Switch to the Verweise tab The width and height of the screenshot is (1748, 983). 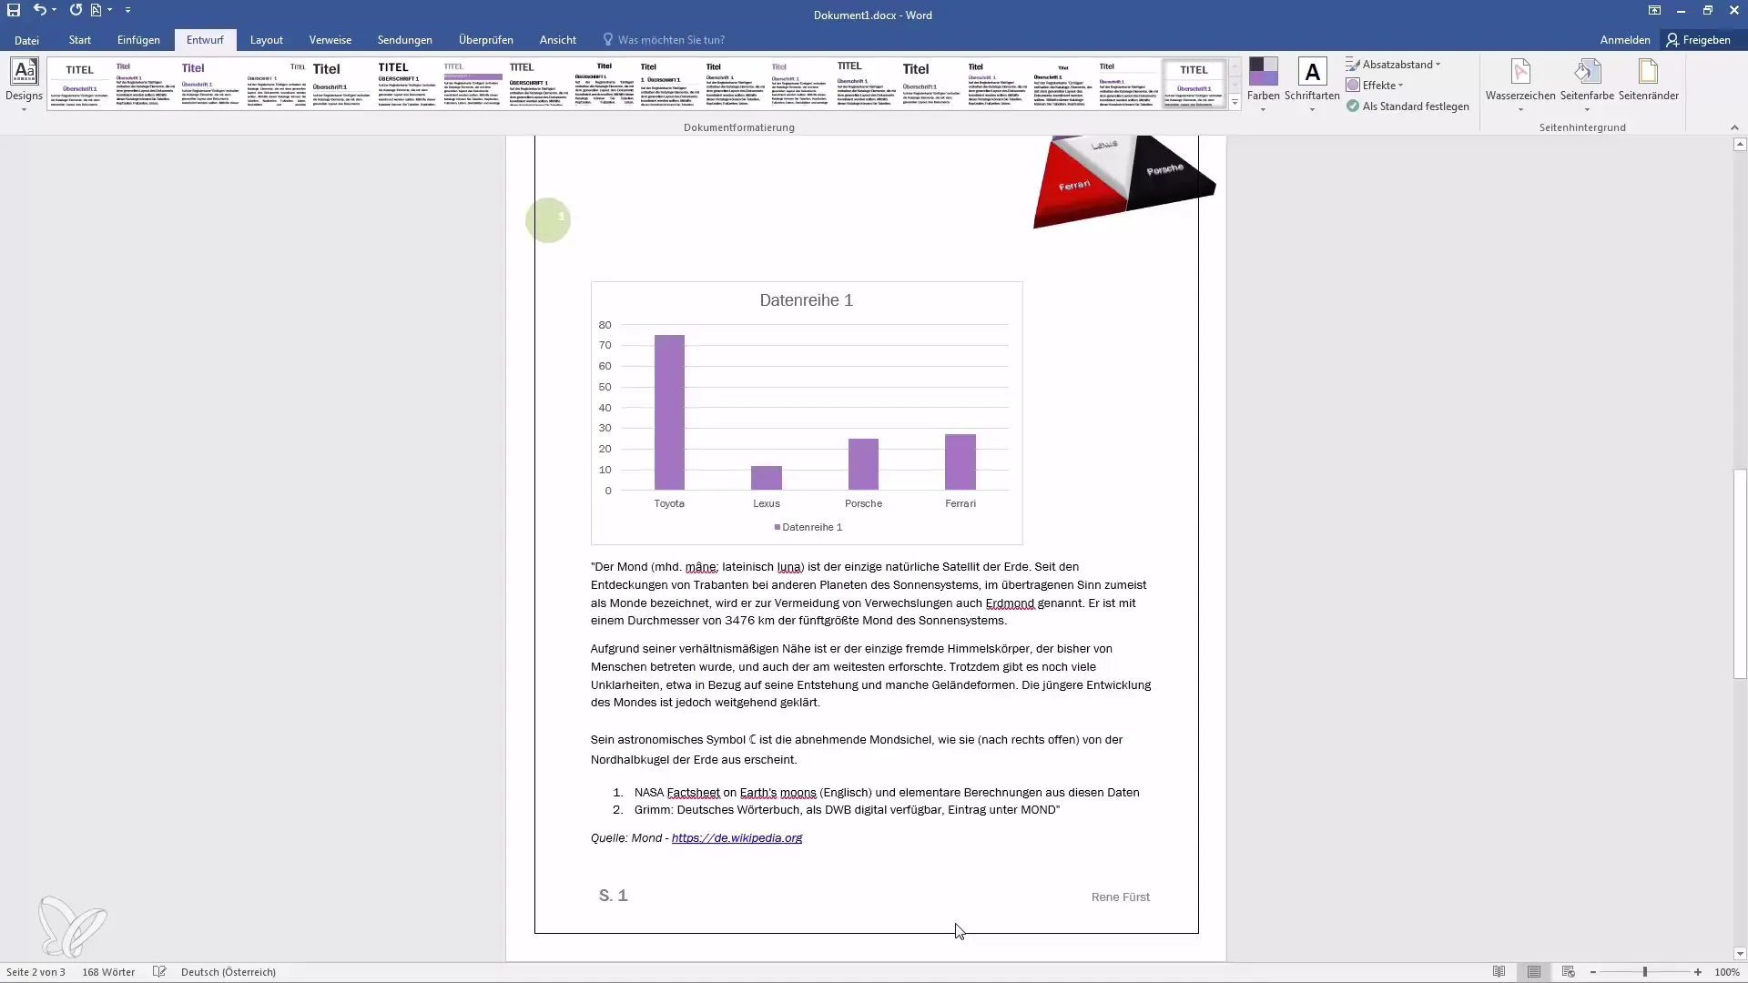330,40
